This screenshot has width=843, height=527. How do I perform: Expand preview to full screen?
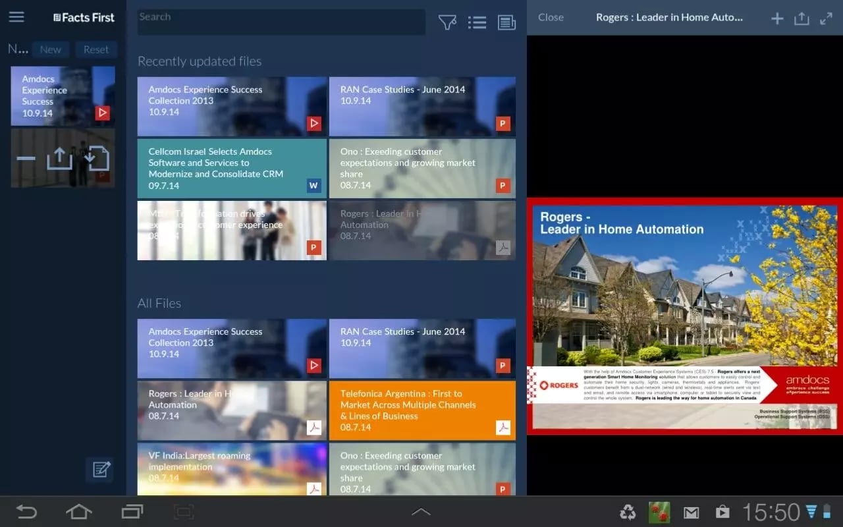coord(826,18)
